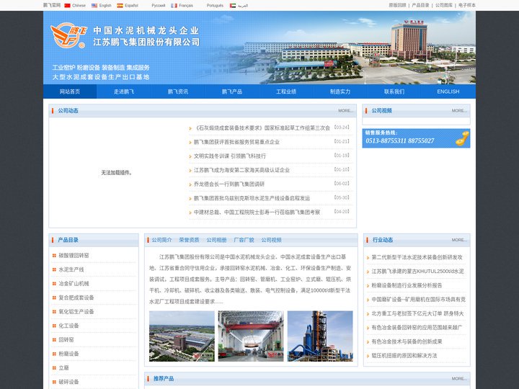Screen dimensions: 519x389
Task: Switch to 公司视频 tab in center panel
Action: point(272,240)
